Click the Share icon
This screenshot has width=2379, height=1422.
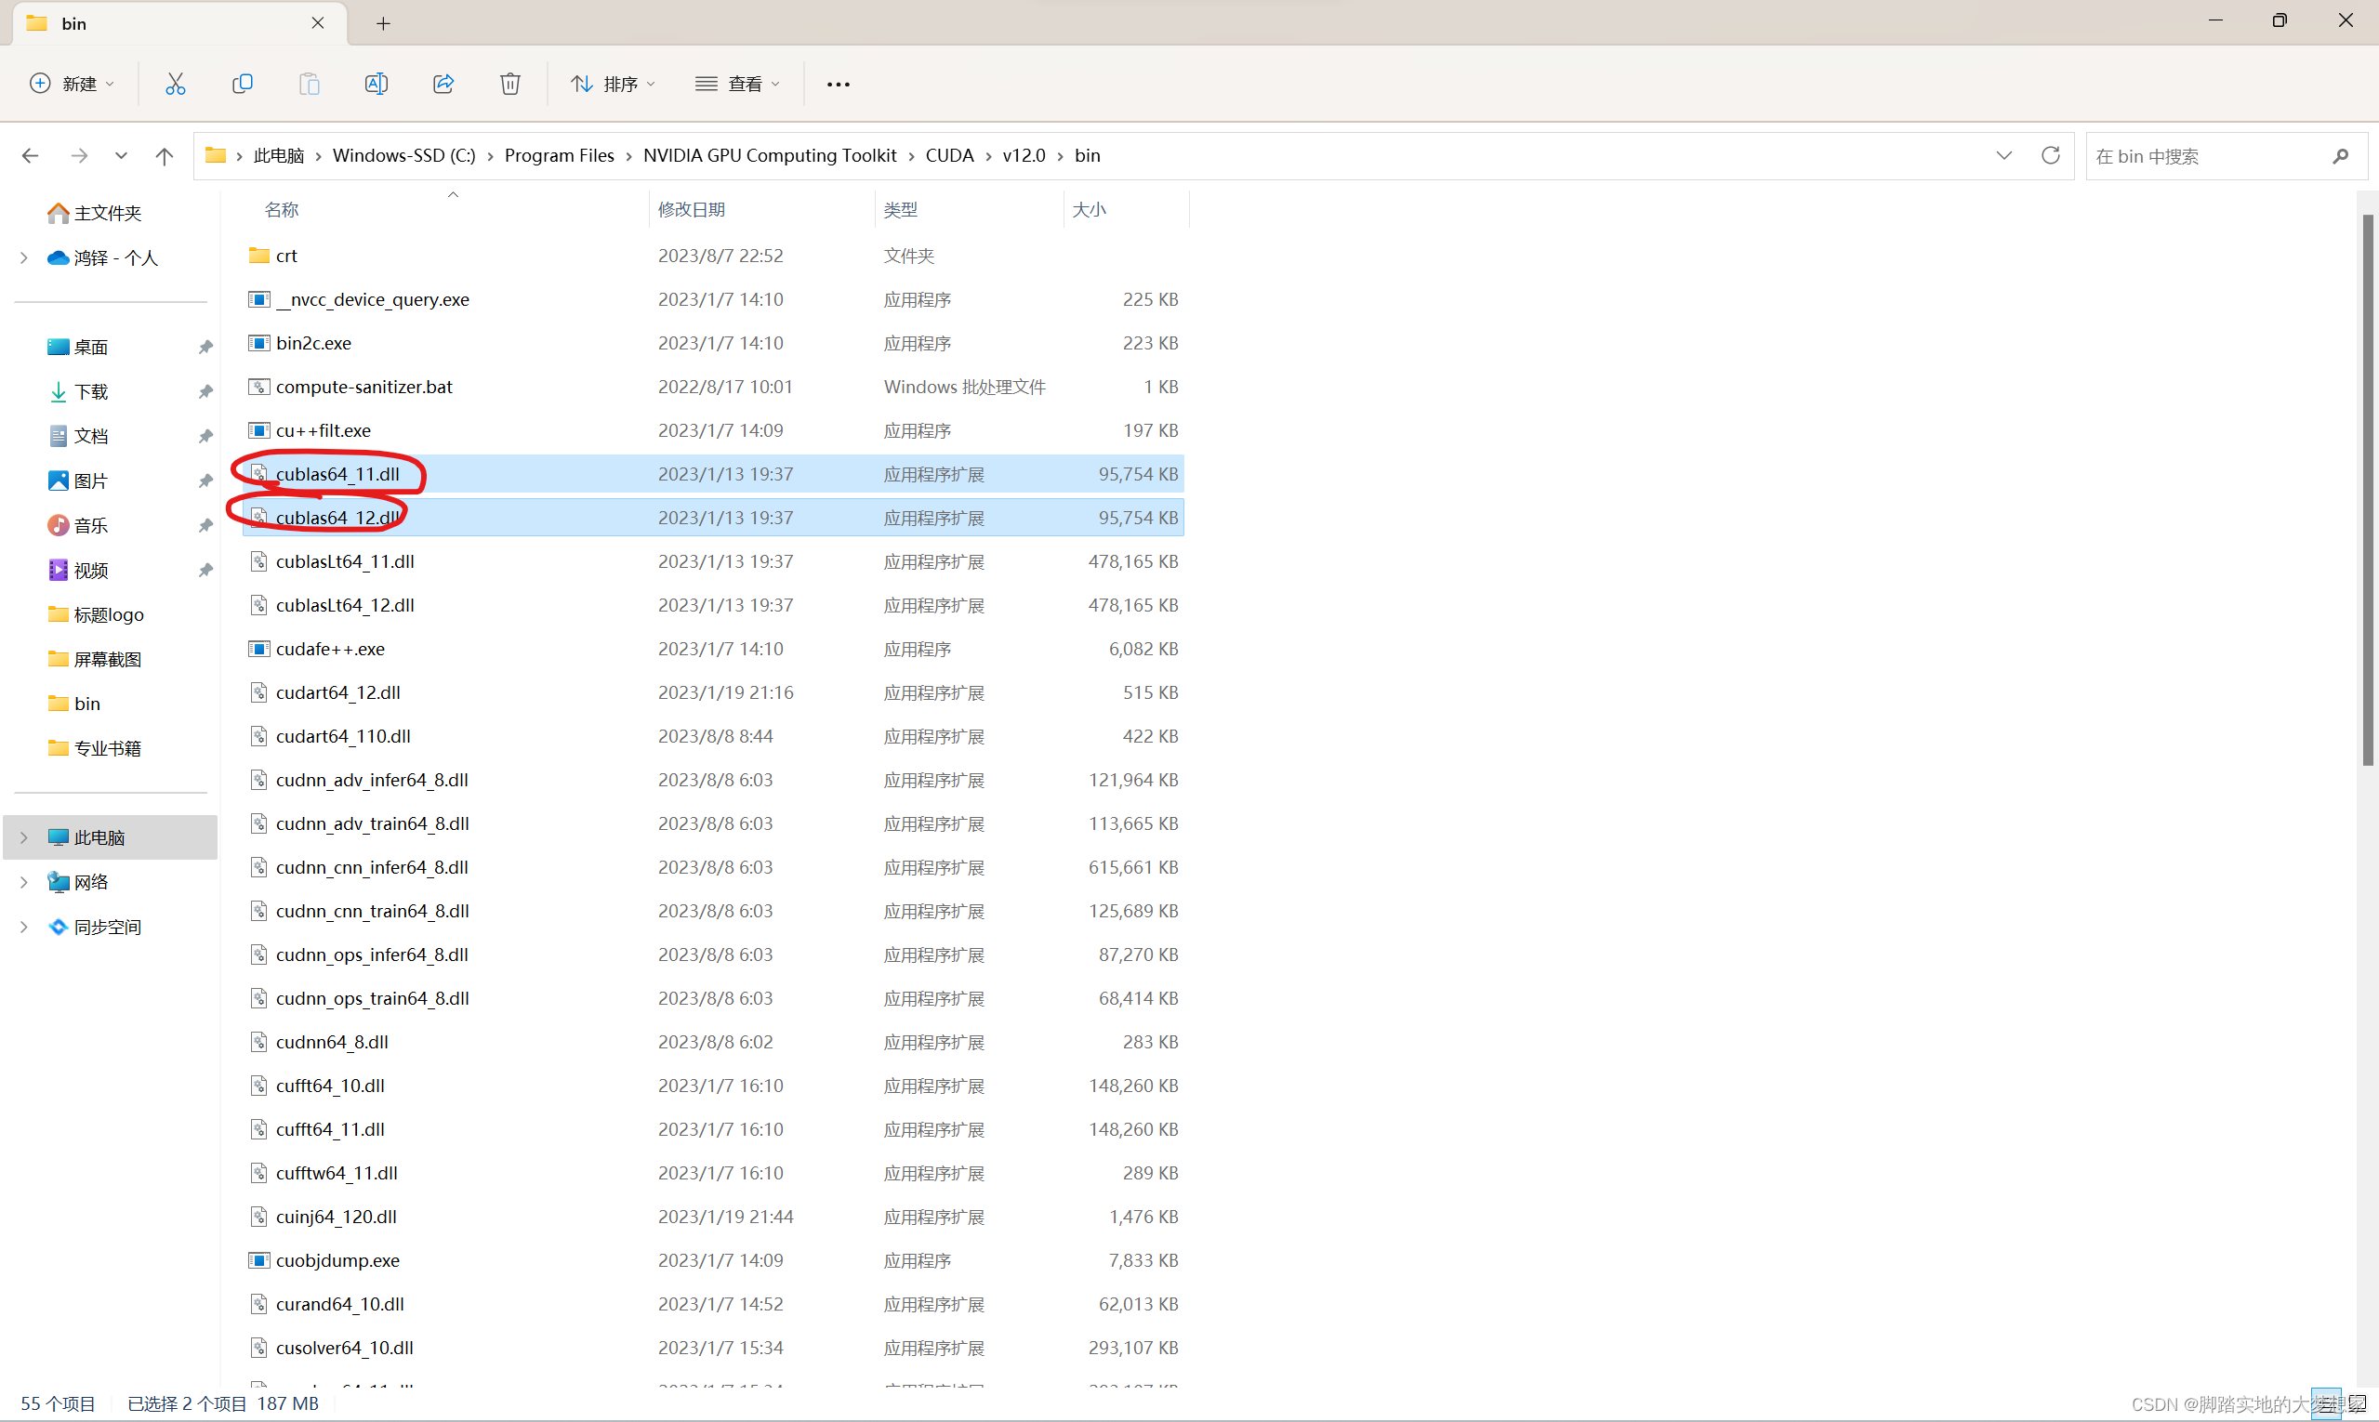click(x=443, y=84)
